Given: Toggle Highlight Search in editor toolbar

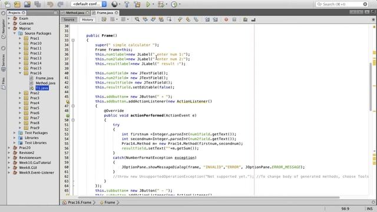Looking at the screenshot, I should tap(161, 19).
